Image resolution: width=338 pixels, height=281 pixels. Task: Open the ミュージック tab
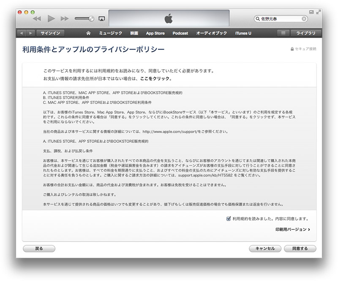point(110,33)
